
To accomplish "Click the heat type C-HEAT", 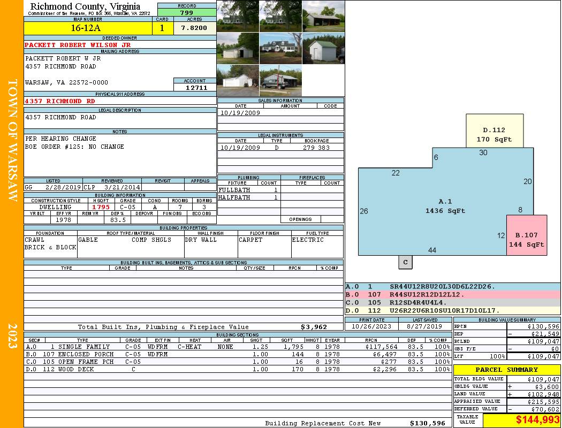I will (x=189, y=347).
